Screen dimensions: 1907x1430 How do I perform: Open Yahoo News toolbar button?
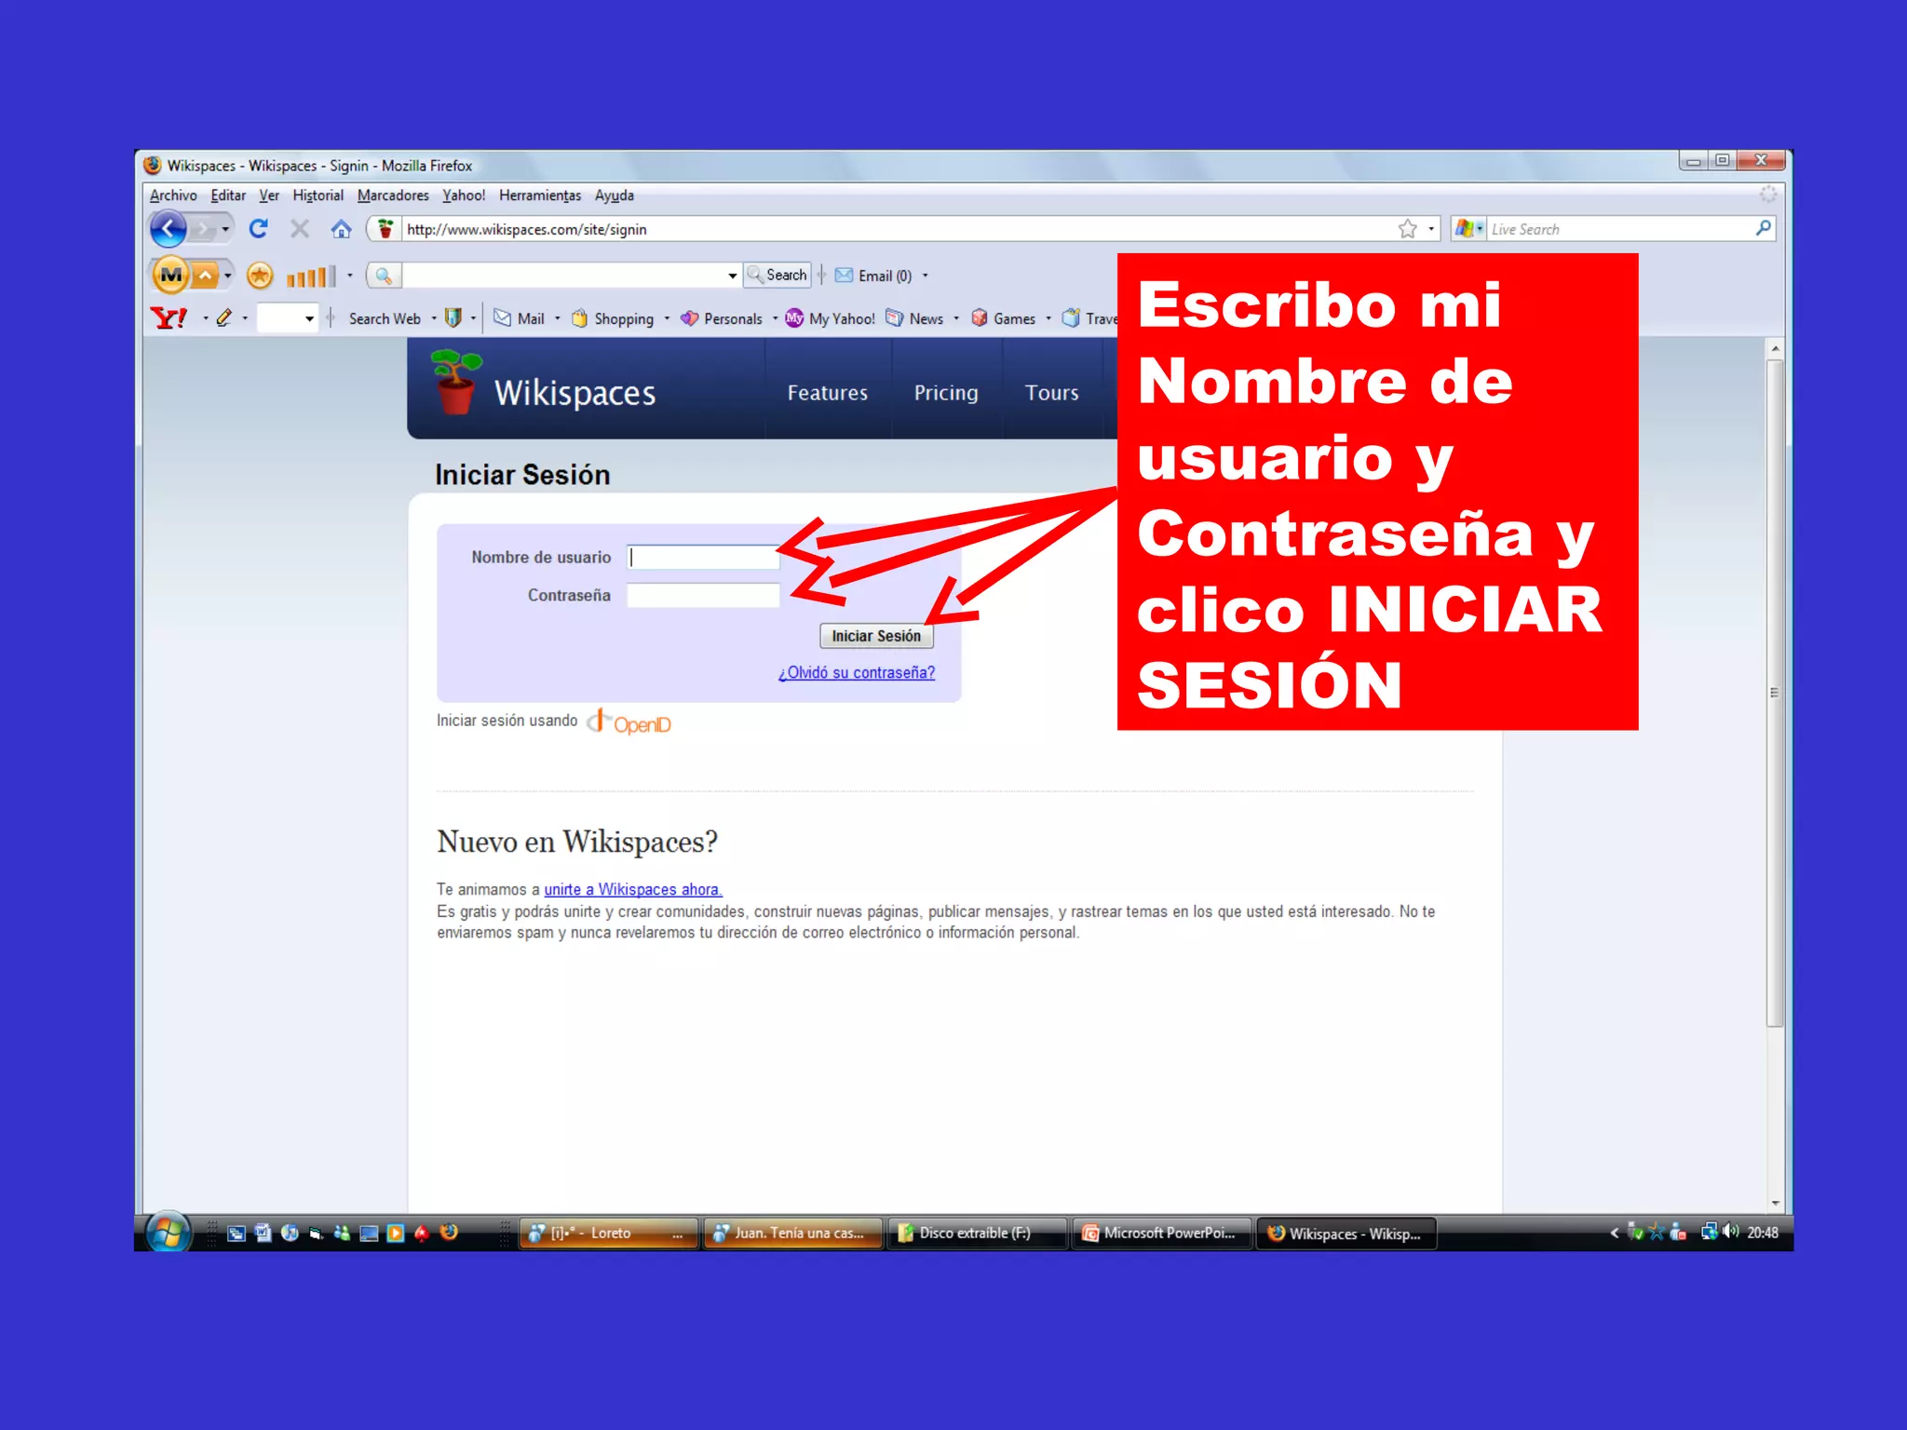(x=914, y=318)
